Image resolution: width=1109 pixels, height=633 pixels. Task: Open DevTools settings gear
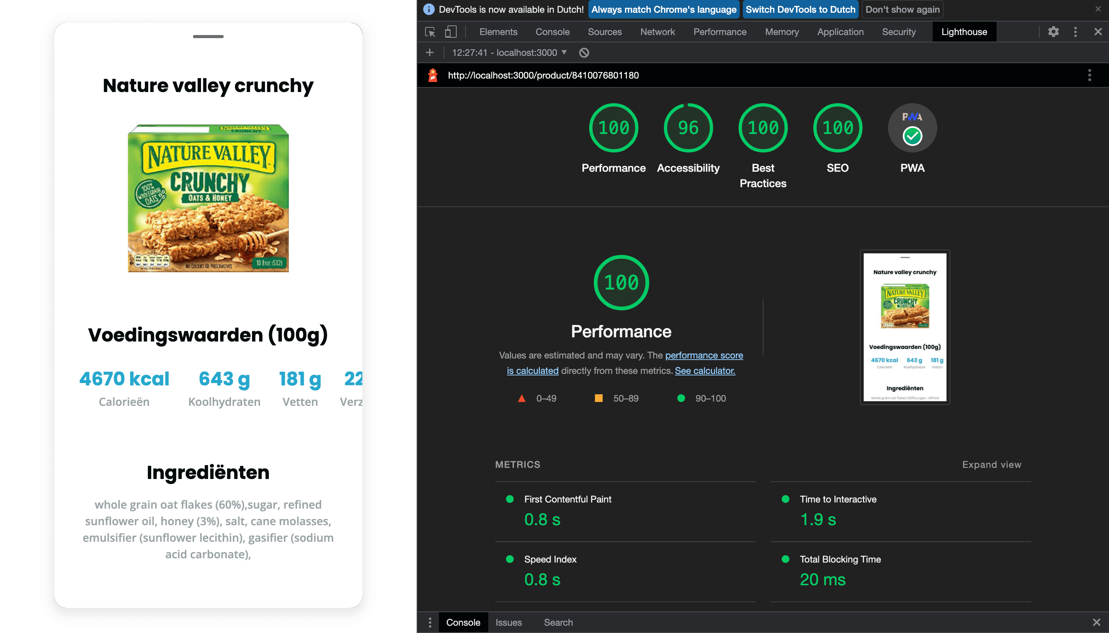(x=1053, y=32)
